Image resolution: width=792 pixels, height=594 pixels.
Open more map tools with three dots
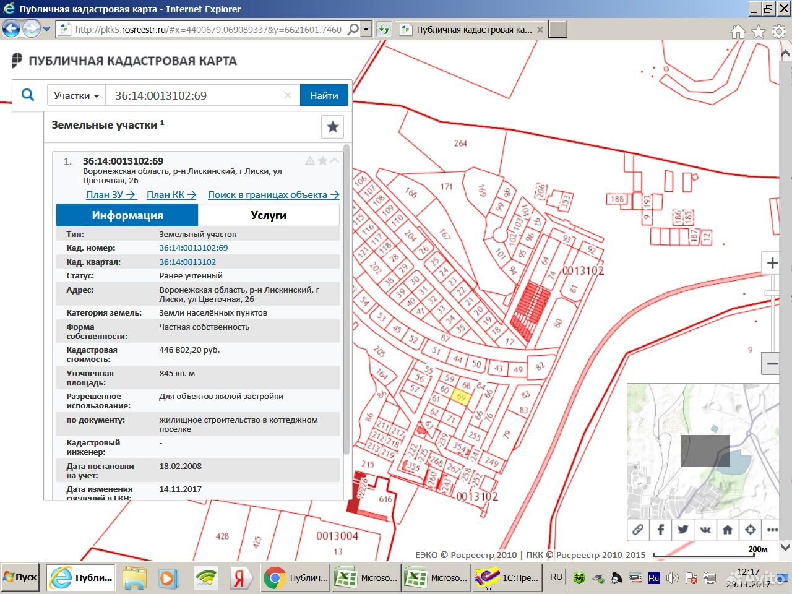click(x=772, y=529)
